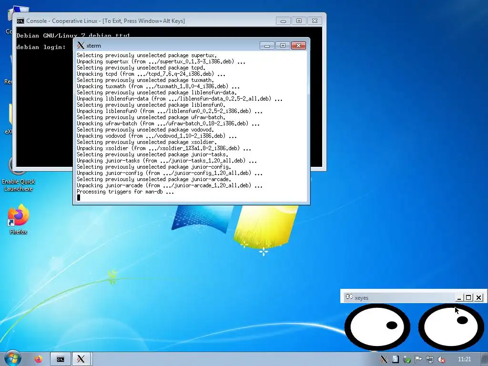The width and height of the screenshot is (488, 366).
Task: Open the network tray icon
Action: point(430,359)
